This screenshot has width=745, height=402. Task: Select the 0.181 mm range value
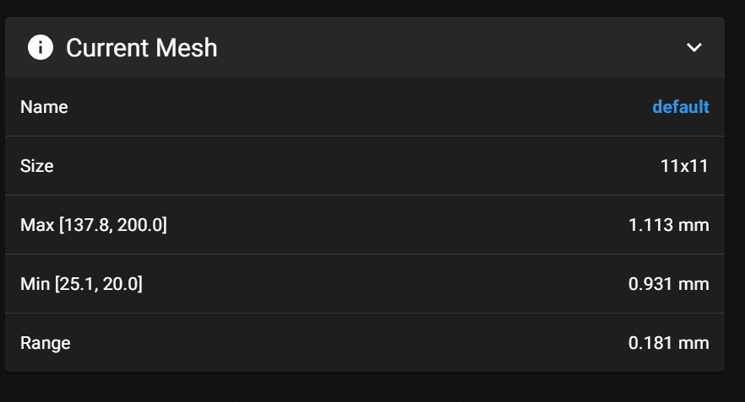coord(668,343)
